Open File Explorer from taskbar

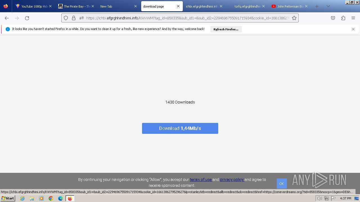pos(32,198)
